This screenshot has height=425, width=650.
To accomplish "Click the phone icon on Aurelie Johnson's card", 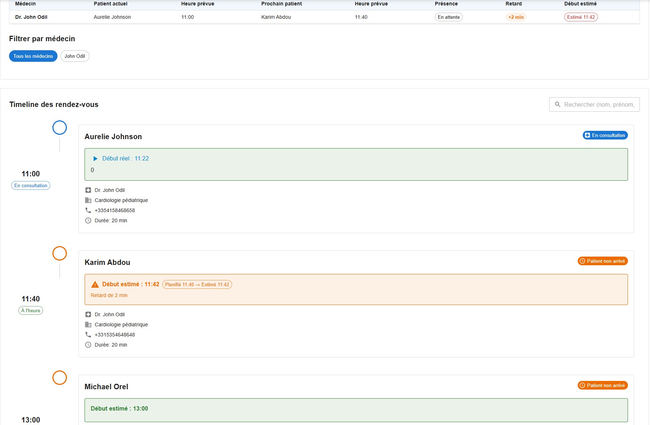I will tap(88, 210).
